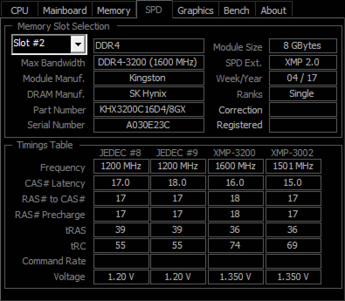Click the 1501 MHz frequency cell
Screen dimensions: 345x301
tap(293, 166)
